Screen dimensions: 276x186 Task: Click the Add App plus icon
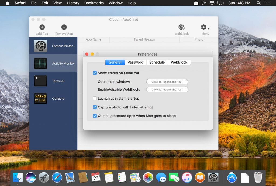[42, 27]
